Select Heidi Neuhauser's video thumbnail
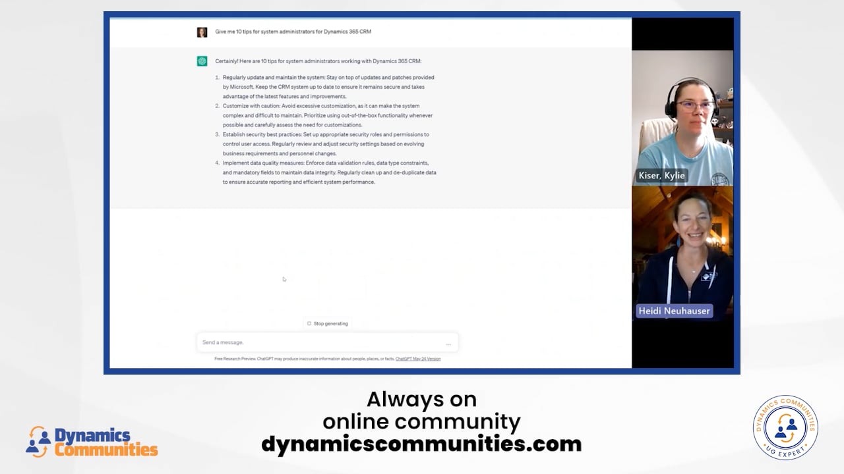 (682, 257)
